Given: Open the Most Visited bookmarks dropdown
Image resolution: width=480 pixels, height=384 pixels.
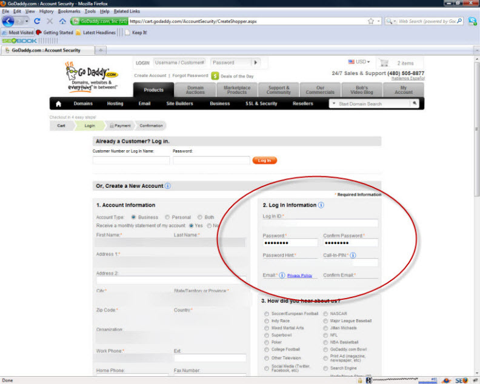Looking at the screenshot, I should [x=18, y=33].
